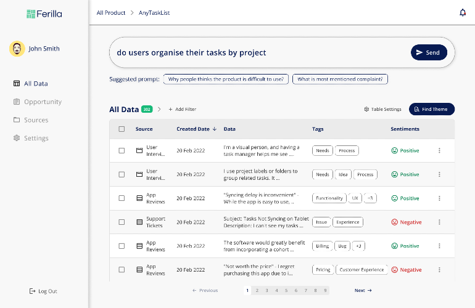
Task: Click the Sentiments column header
Action: click(x=405, y=129)
